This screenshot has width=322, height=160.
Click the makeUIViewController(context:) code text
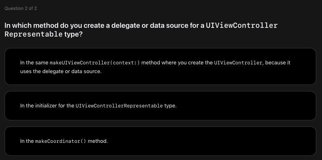pyautogui.click(x=95, y=63)
